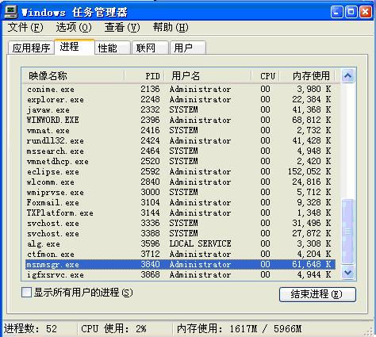Select the WINWORD.EXE process row
This screenshot has height=337, width=376.
pos(181,120)
